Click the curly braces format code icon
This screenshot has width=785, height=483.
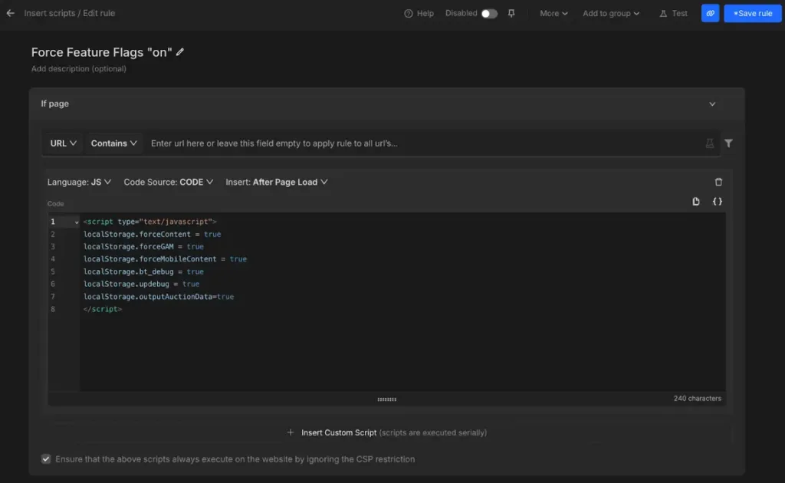(x=718, y=202)
